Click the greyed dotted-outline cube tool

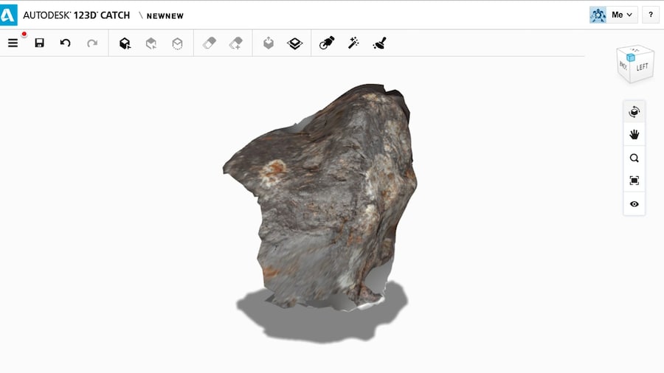click(177, 43)
